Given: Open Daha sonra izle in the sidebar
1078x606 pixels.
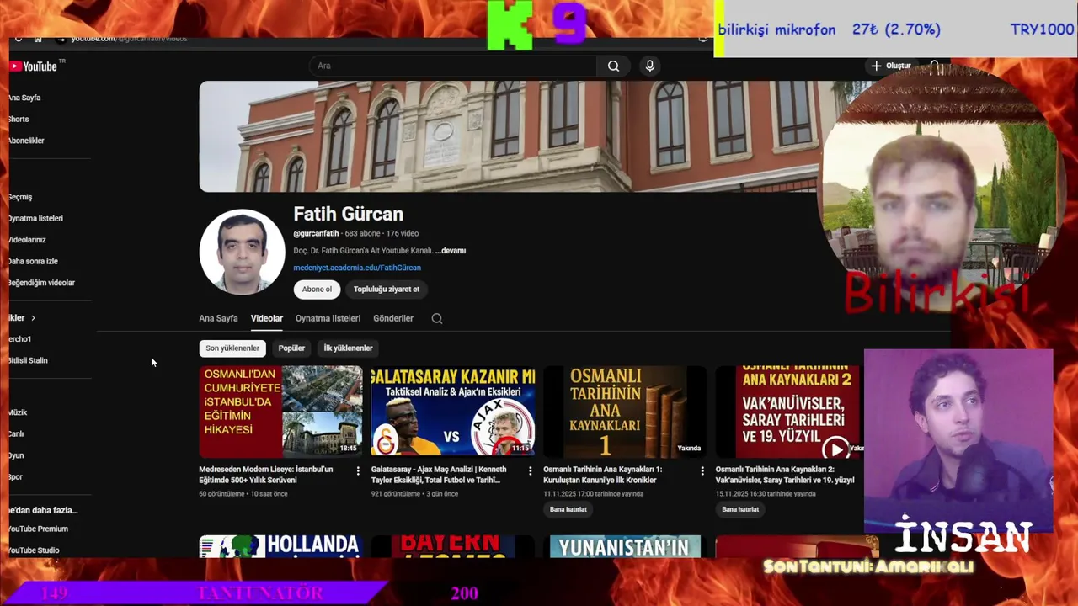Looking at the screenshot, I should [34, 261].
